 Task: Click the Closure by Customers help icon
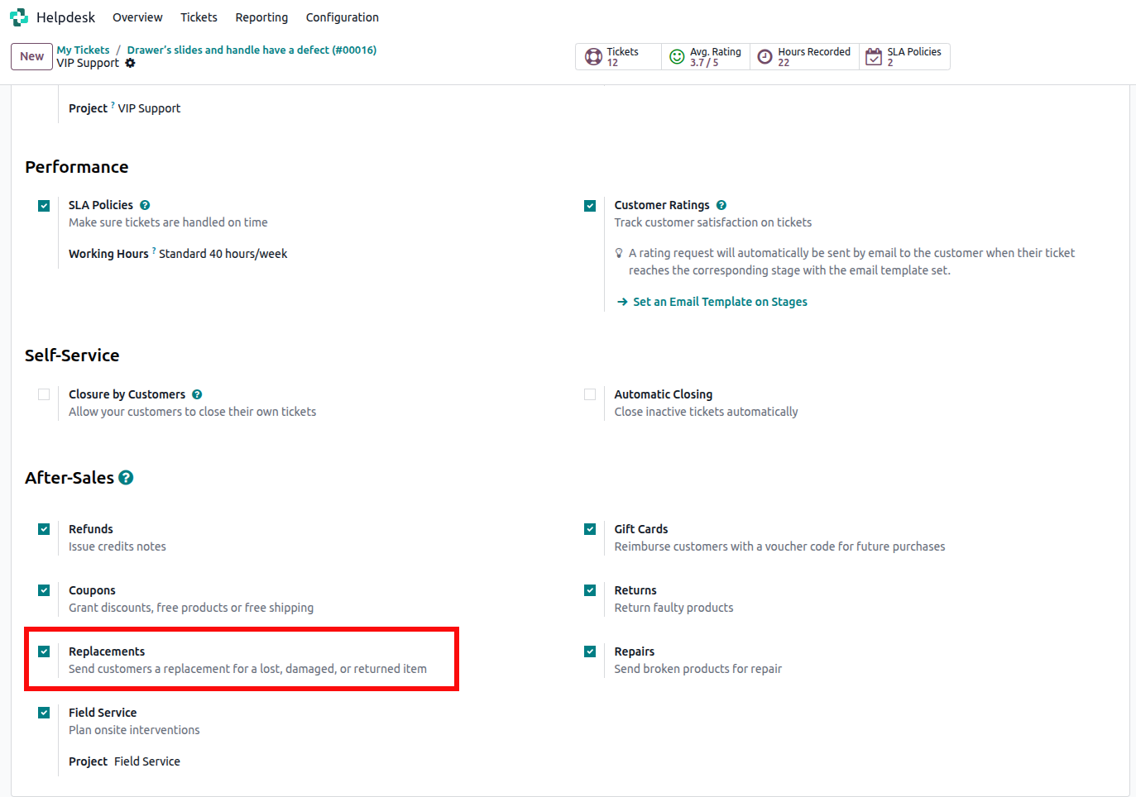[x=197, y=394]
